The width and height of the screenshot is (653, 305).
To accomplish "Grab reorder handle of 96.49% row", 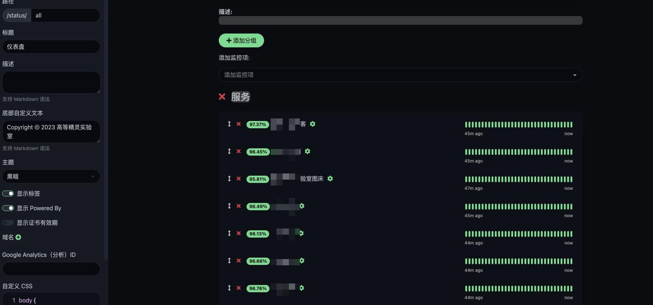I will (229, 206).
